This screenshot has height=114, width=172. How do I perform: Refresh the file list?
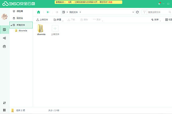137,12
